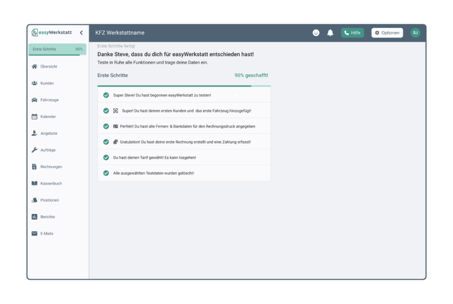Open the notifications bell
453x304 pixels.
(330, 33)
